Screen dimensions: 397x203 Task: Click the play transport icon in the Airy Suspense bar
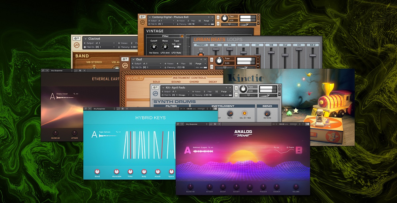coord(276,124)
